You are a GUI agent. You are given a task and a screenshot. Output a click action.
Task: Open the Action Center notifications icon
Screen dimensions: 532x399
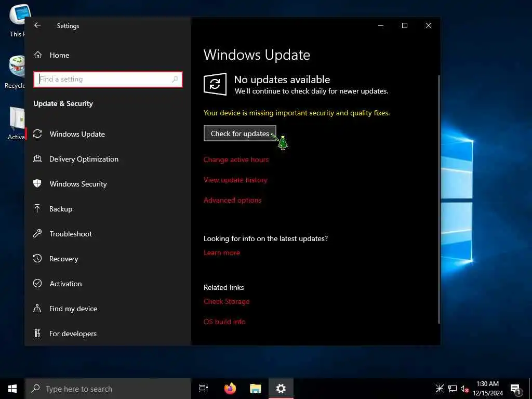tap(516, 389)
